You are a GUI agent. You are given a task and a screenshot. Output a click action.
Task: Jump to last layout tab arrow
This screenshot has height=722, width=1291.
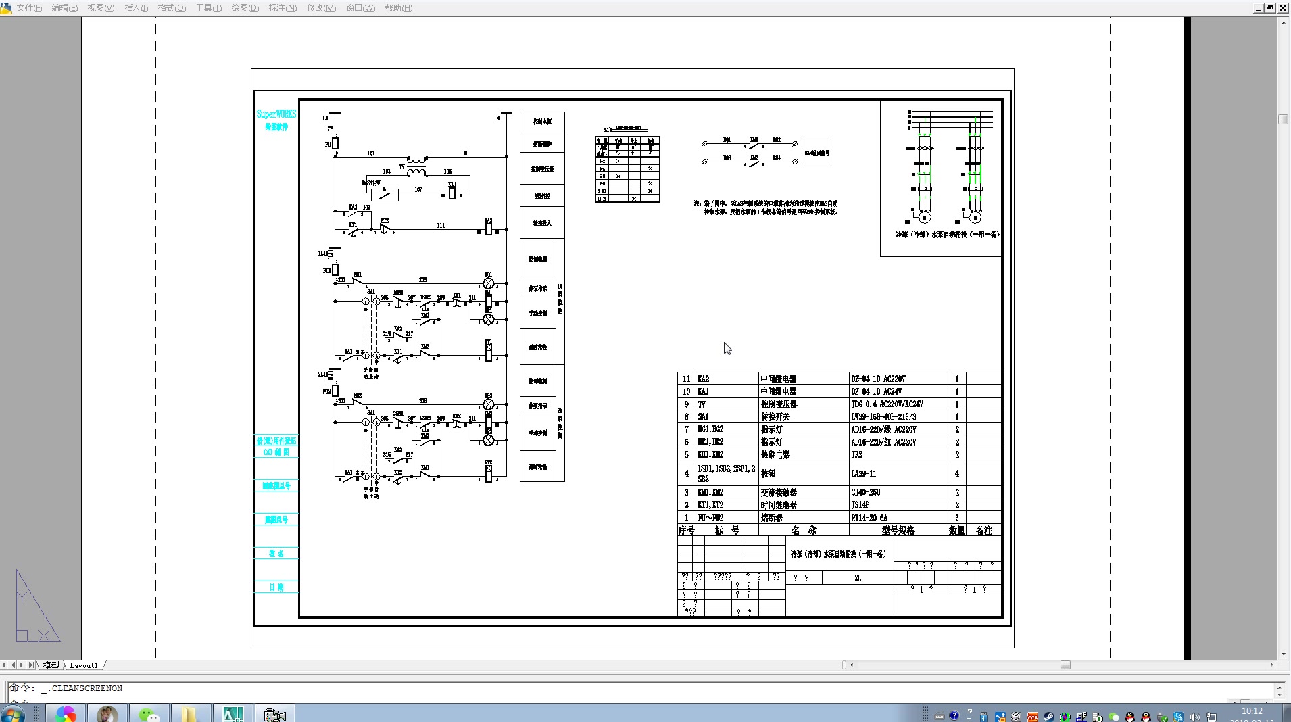point(30,665)
